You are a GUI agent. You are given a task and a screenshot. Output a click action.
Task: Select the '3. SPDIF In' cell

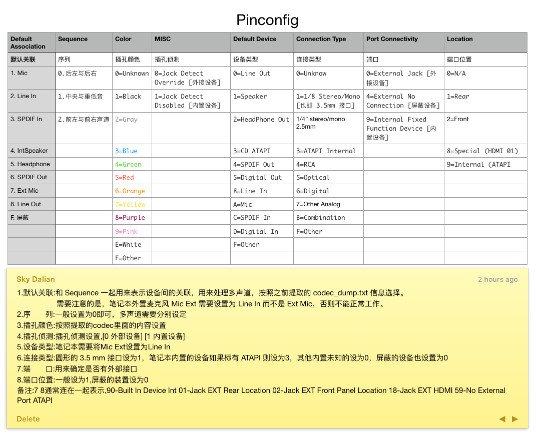point(32,128)
